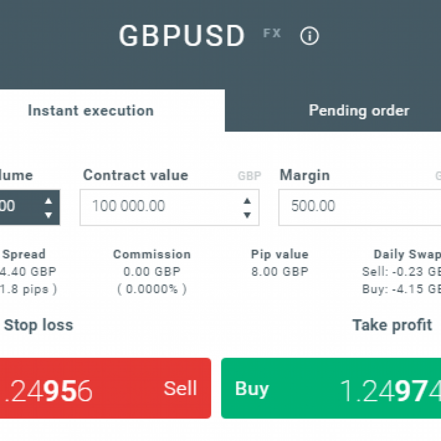Click the Contract value input field
The image size is (441, 441).
[x=159, y=207]
